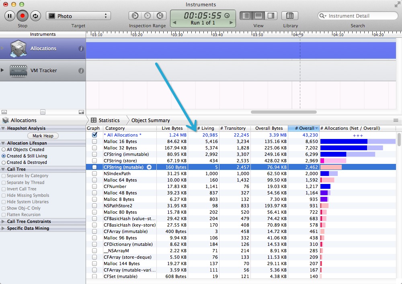Screen dimensions: 402x284
Task: Go to next run arrow
Action: [x=231, y=23]
